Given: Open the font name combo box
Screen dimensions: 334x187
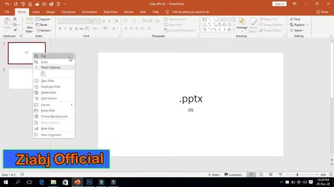Looking at the screenshot, I should coord(73,21).
